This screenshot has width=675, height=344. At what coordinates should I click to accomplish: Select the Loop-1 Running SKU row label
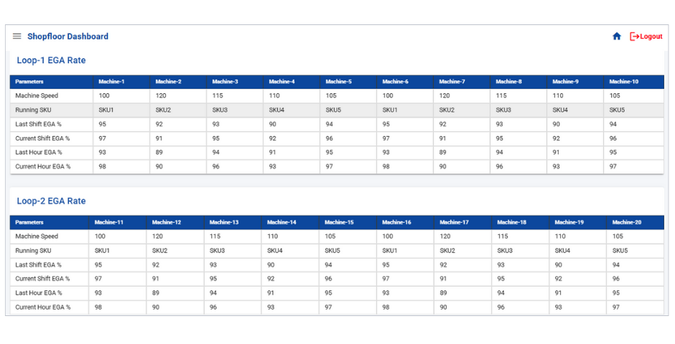point(33,110)
